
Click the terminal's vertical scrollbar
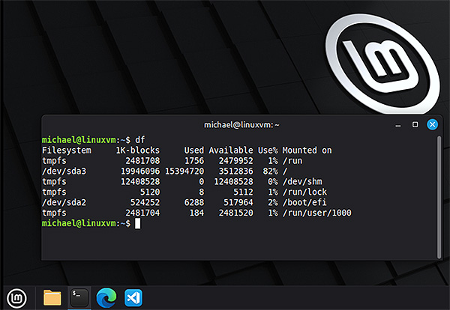[x=439, y=197]
